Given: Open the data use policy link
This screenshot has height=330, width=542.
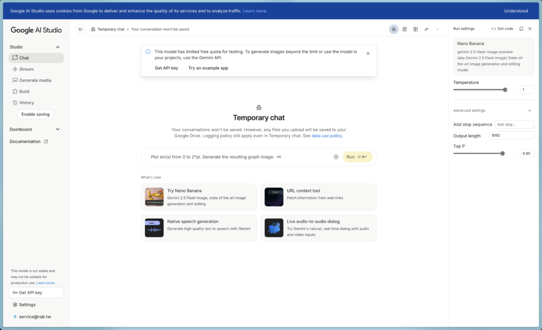Looking at the screenshot, I should coord(327,136).
